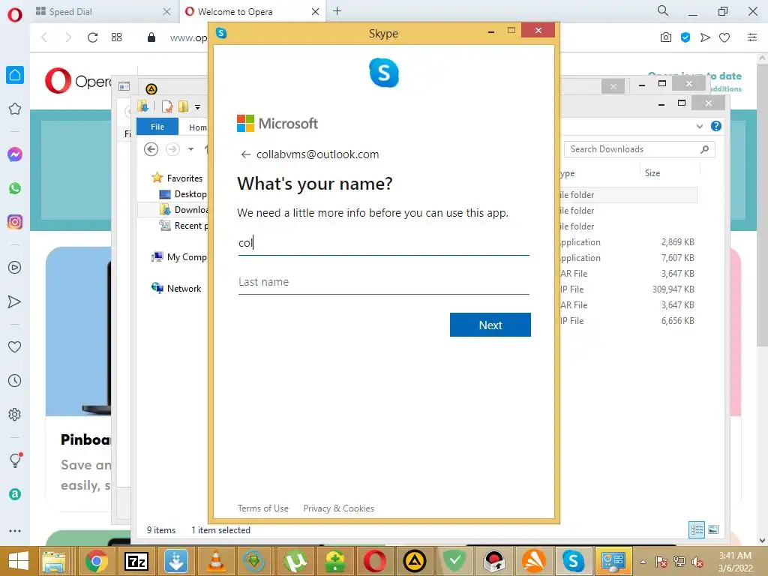Image resolution: width=768 pixels, height=576 pixels.
Task: Open History clock in the Opera sidebar
Action: (x=15, y=380)
